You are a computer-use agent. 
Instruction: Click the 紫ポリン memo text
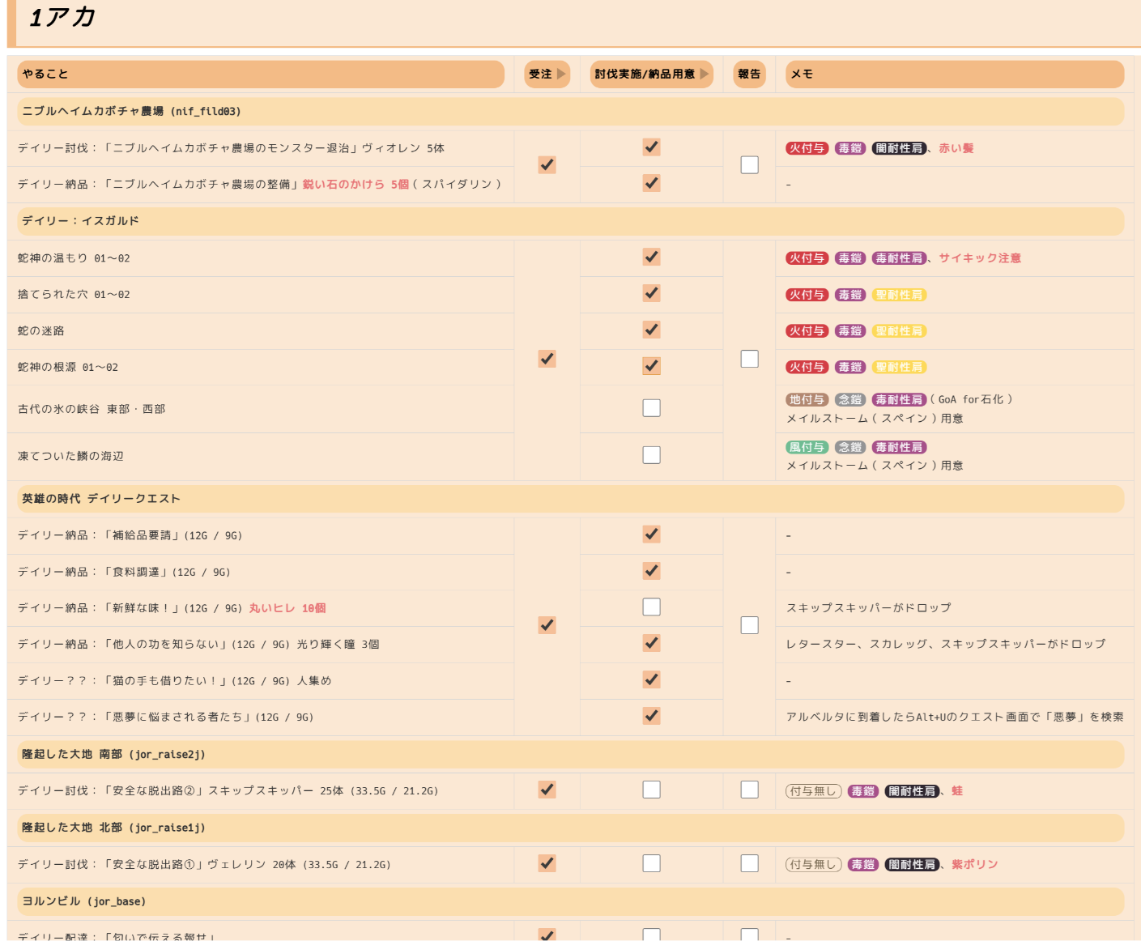(974, 865)
